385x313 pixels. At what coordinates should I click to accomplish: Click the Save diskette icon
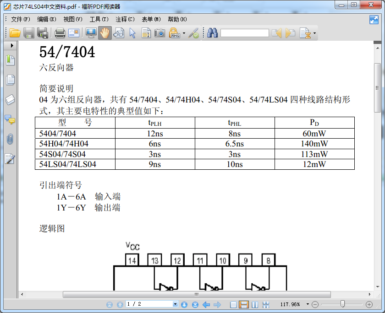click(29, 33)
